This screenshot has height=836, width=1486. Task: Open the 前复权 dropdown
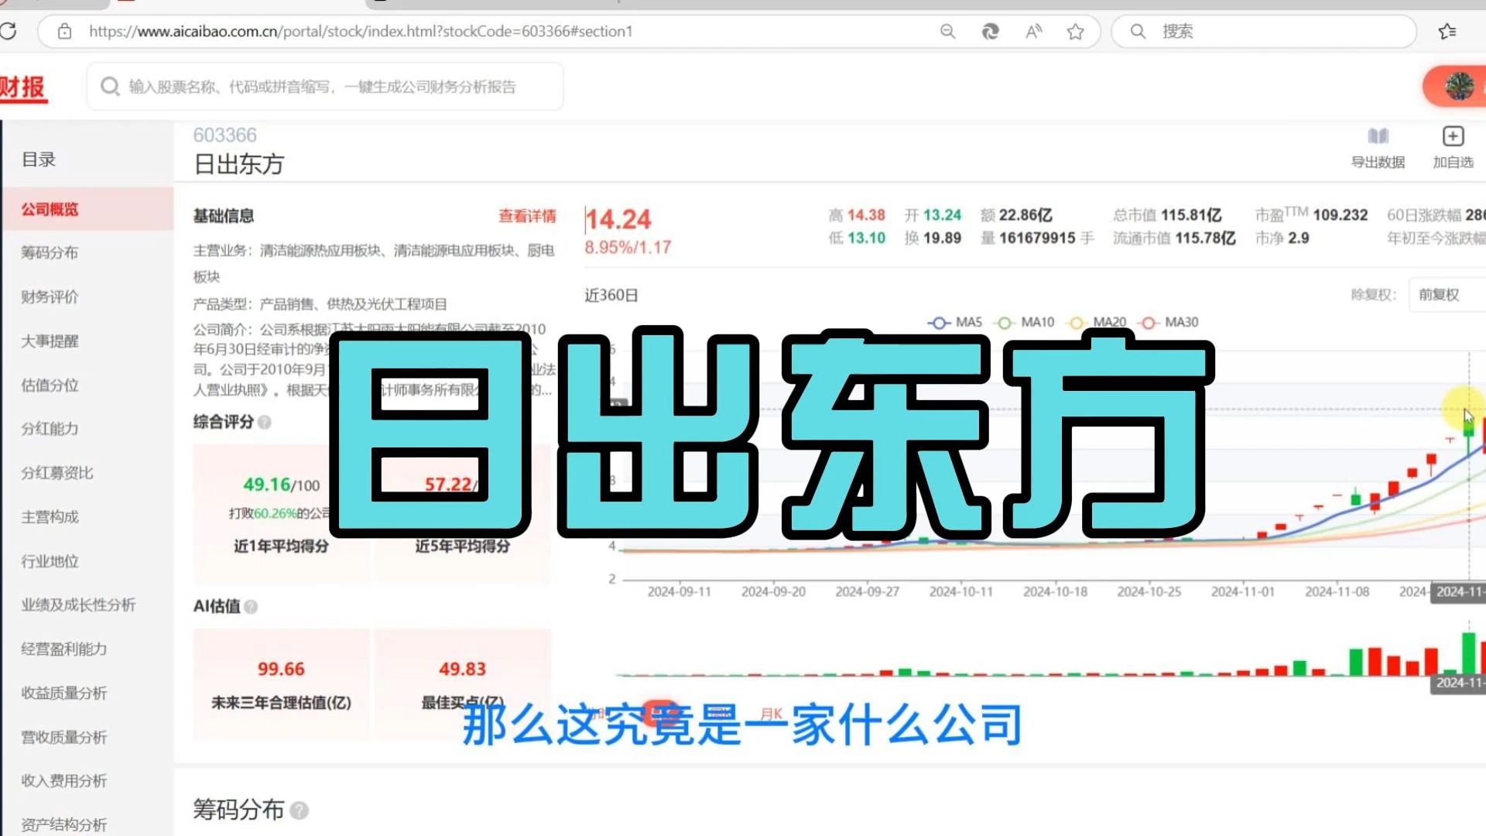coord(1447,295)
